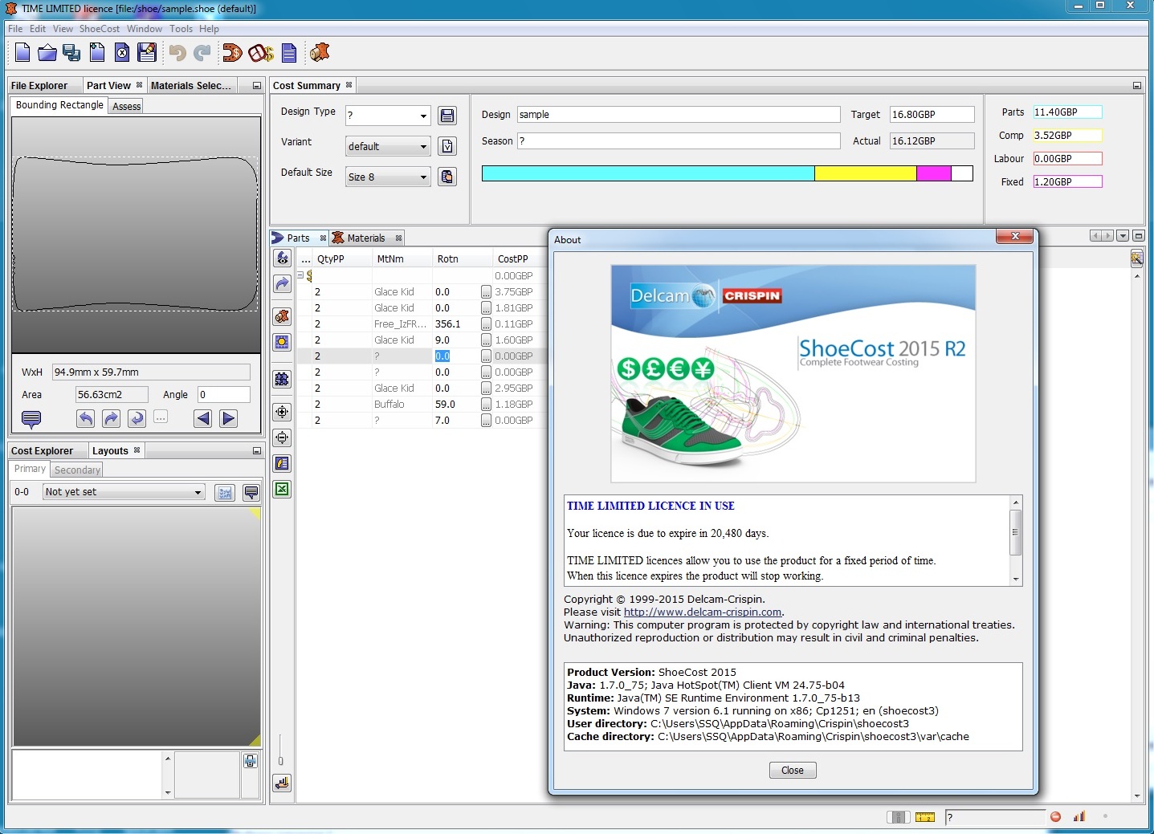Click the blue report document icon

[x=289, y=53]
